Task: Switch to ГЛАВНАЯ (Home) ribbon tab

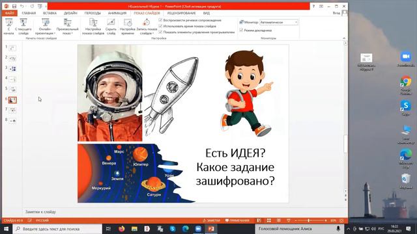Action: [x=29, y=13]
